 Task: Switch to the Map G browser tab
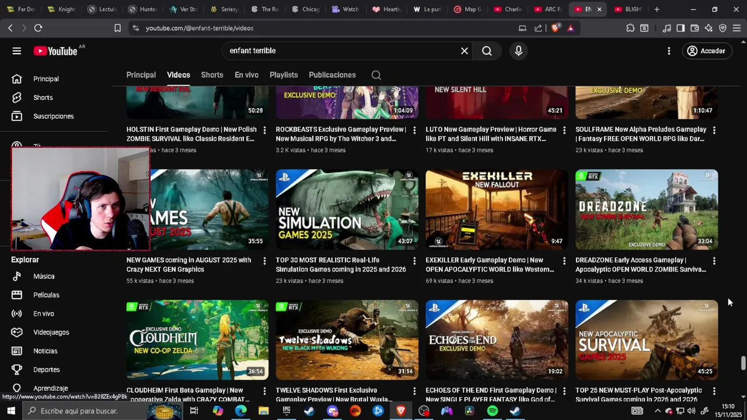point(467,9)
